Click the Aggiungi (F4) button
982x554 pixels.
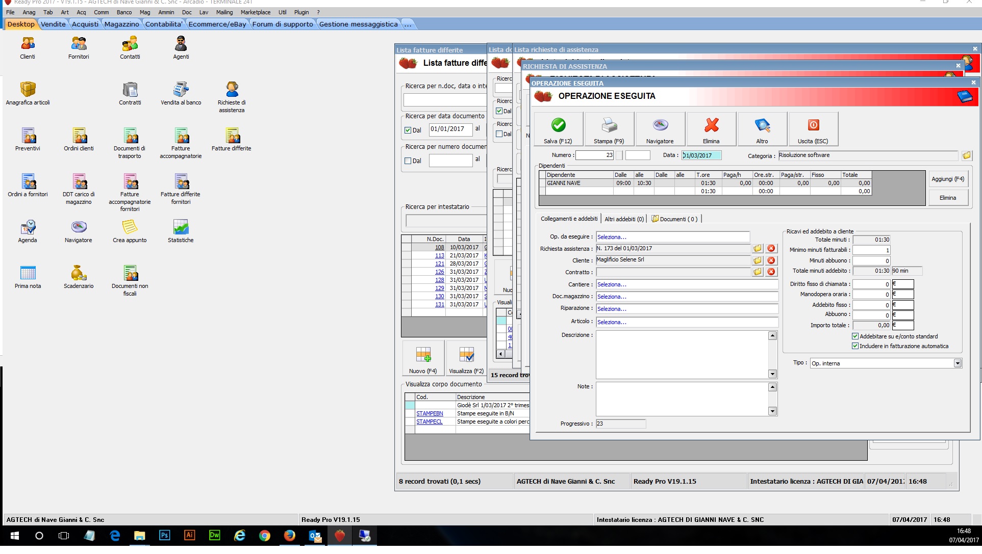947,179
